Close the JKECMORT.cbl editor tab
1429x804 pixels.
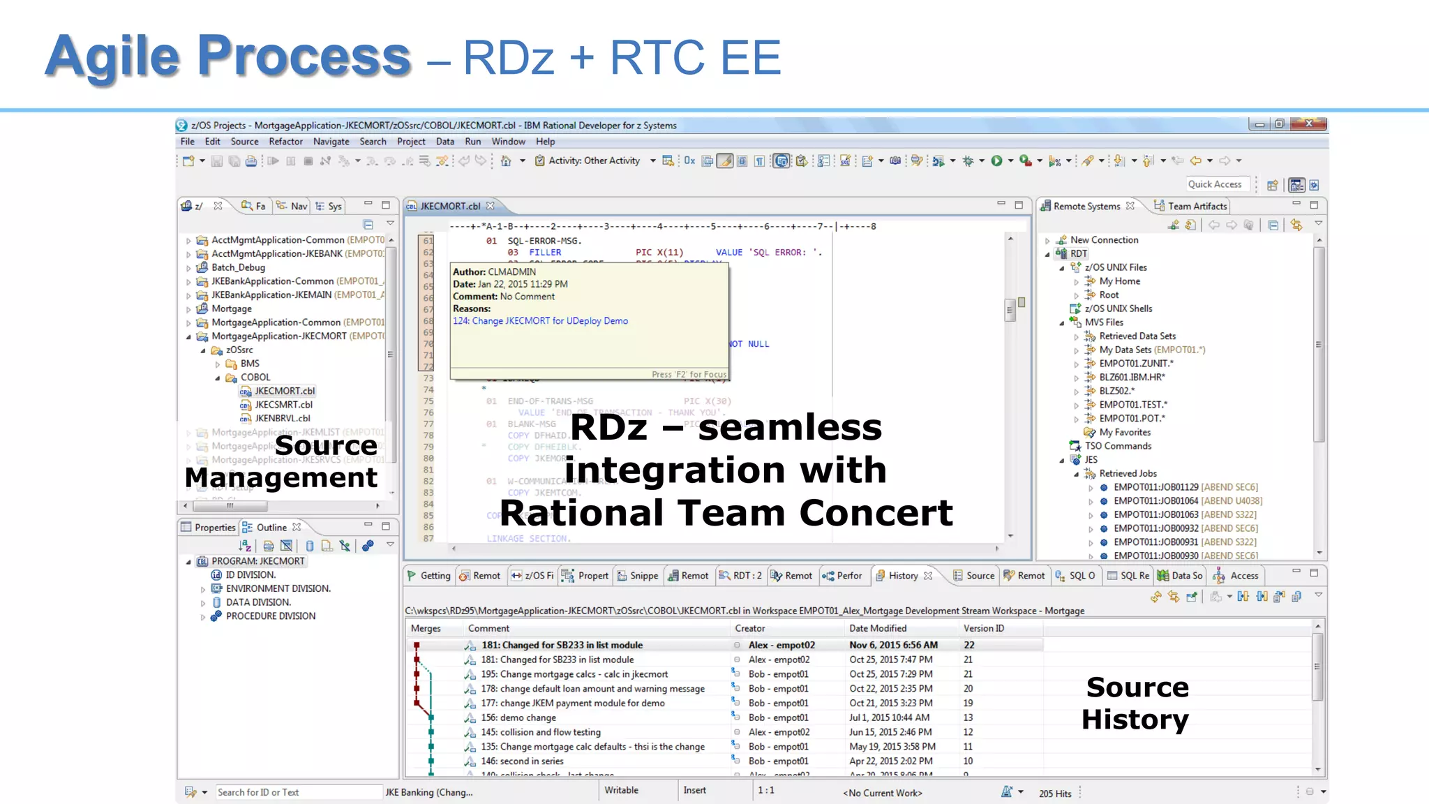(x=491, y=206)
